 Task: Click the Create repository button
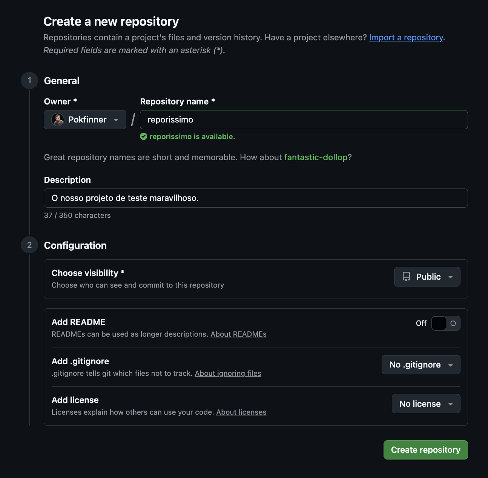click(x=425, y=450)
